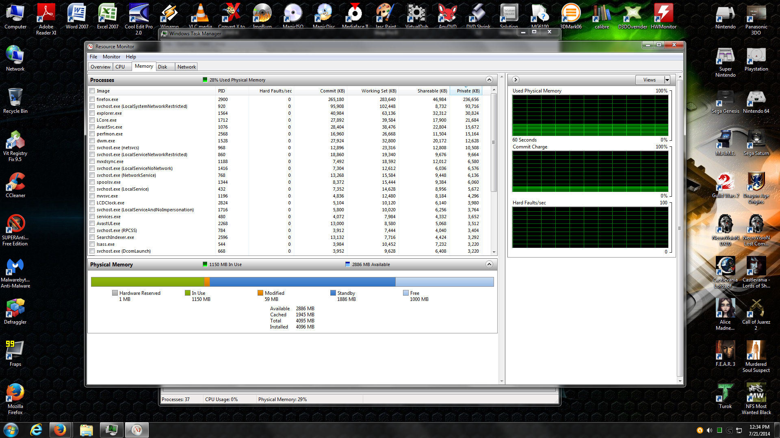
Task: Collapse the Processes section
Action: click(x=489, y=80)
